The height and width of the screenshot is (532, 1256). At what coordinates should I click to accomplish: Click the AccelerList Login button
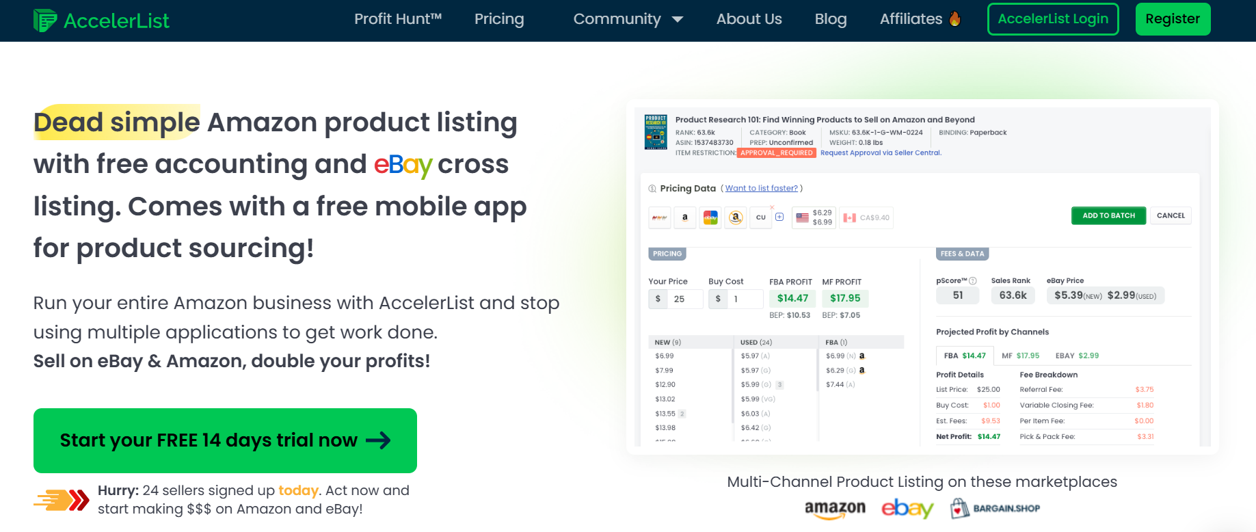coord(1053,19)
